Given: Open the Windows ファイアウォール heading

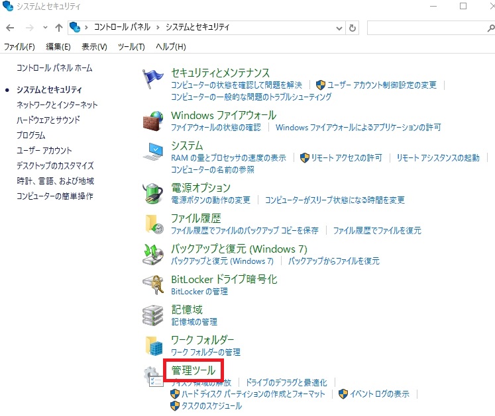Looking at the screenshot, I should tap(224, 115).
